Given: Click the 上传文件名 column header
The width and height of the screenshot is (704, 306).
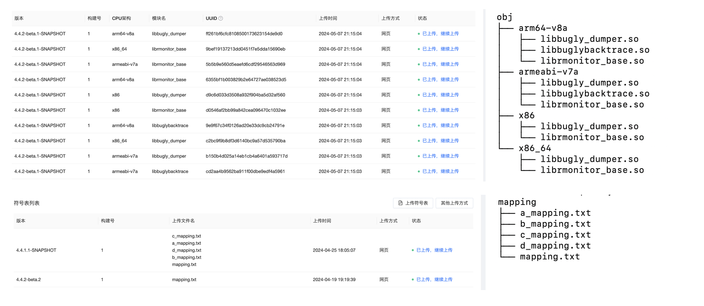Looking at the screenshot, I should click(183, 221).
